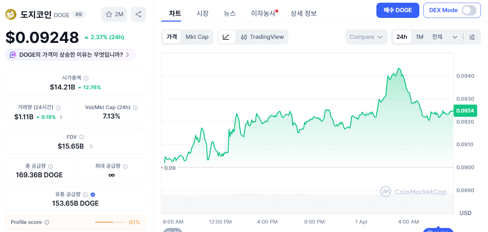Switch to the 뉴스 tab
This screenshot has height=232, width=488.
(x=230, y=14)
